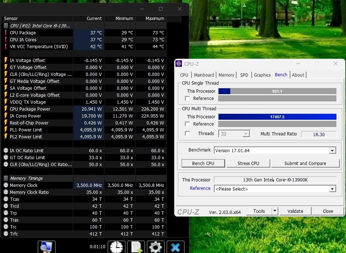Click the lightning icon of CPU Package Power row
Image resolution: width=346 pixels, height=253 pixels.
[6, 109]
